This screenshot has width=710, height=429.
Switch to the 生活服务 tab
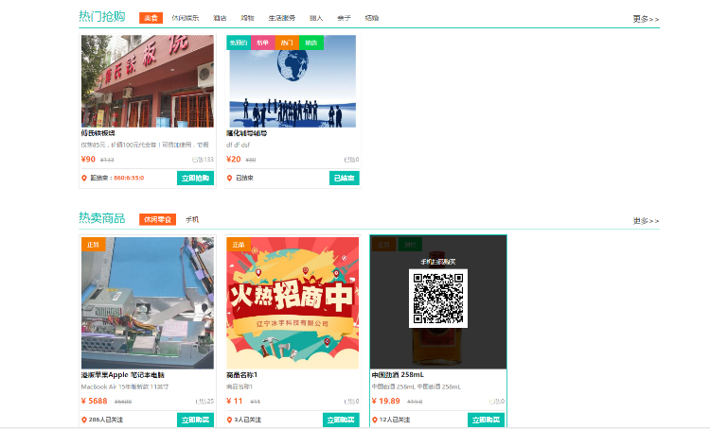click(282, 18)
